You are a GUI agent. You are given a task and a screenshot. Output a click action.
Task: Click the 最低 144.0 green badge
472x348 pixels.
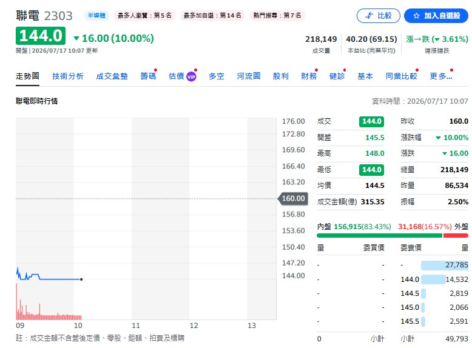point(371,170)
